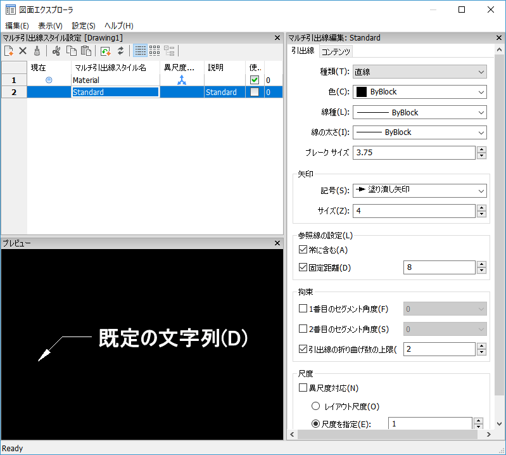Image resolution: width=506 pixels, height=455 pixels.
Task: Select the Tree view icon
Action: 169,51
